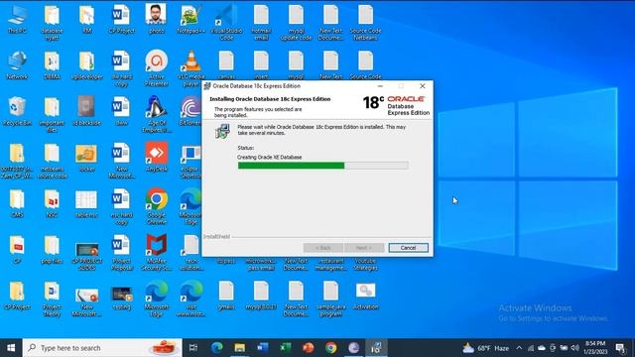The width and height of the screenshot is (635, 357).
Task: Cancel the Oracle Database installation
Action: click(408, 248)
